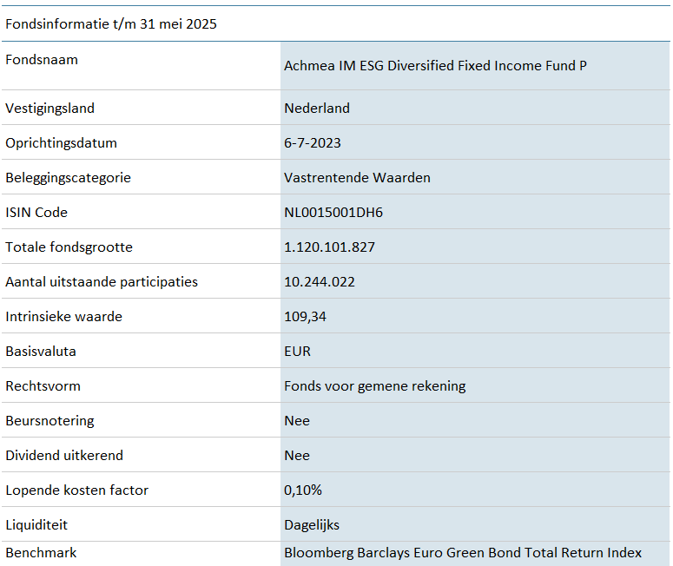Select the value 'Nederland'
The width and height of the screenshot is (673, 566).
click(x=317, y=109)
